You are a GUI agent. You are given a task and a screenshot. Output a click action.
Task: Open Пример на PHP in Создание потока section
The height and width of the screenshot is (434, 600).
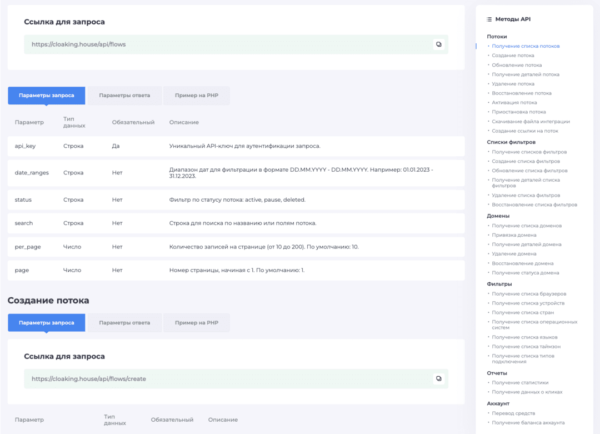click(196, 322)
